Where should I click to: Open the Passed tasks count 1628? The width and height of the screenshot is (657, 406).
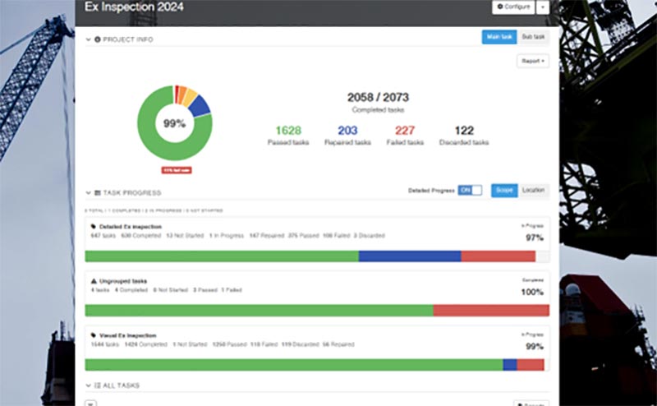pos(287,130)
